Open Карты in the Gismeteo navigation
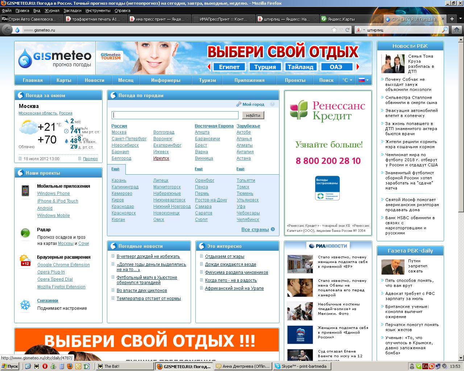This screenshot has width=464, height=371. point(64,80)
